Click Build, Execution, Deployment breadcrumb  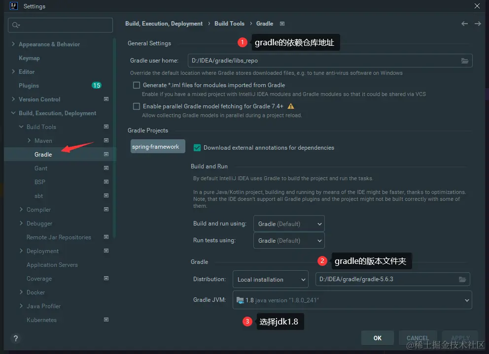[164, 24]
